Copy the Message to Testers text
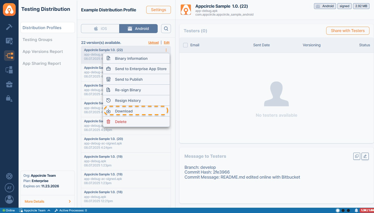Image resolution: width=374 pixels, height=213 pixels. tap(357, 156)
